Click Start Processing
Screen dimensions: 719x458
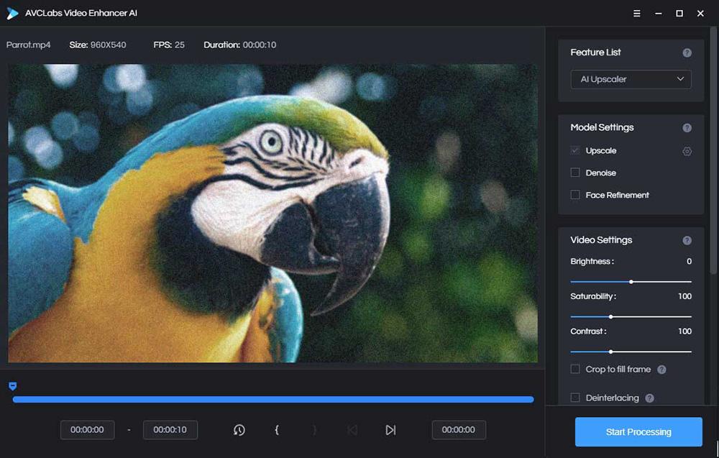click(x=638, y=431)
